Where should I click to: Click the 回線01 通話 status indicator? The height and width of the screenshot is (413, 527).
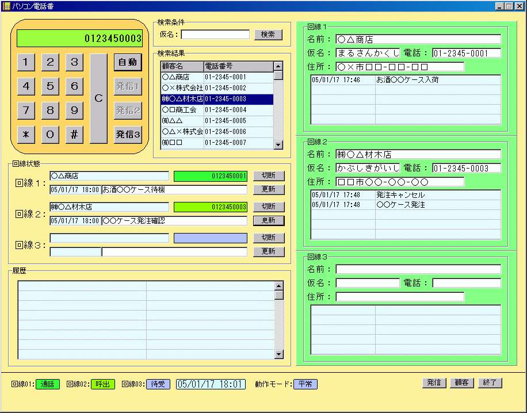tap(48, 384)
